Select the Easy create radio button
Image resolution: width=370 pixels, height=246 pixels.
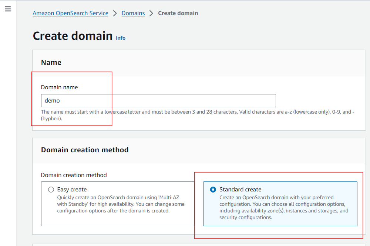pos(51,190)
